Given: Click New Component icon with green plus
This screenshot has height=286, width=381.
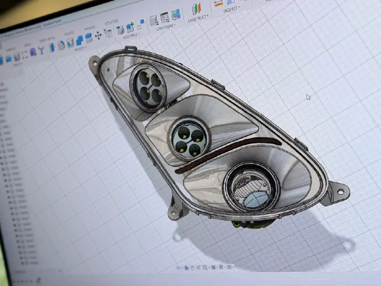Looking at the screenshot, I should pos(130,27).
